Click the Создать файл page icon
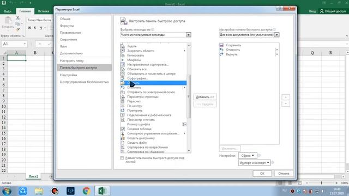The image size is (349, 196). click(x=122, y=143)
